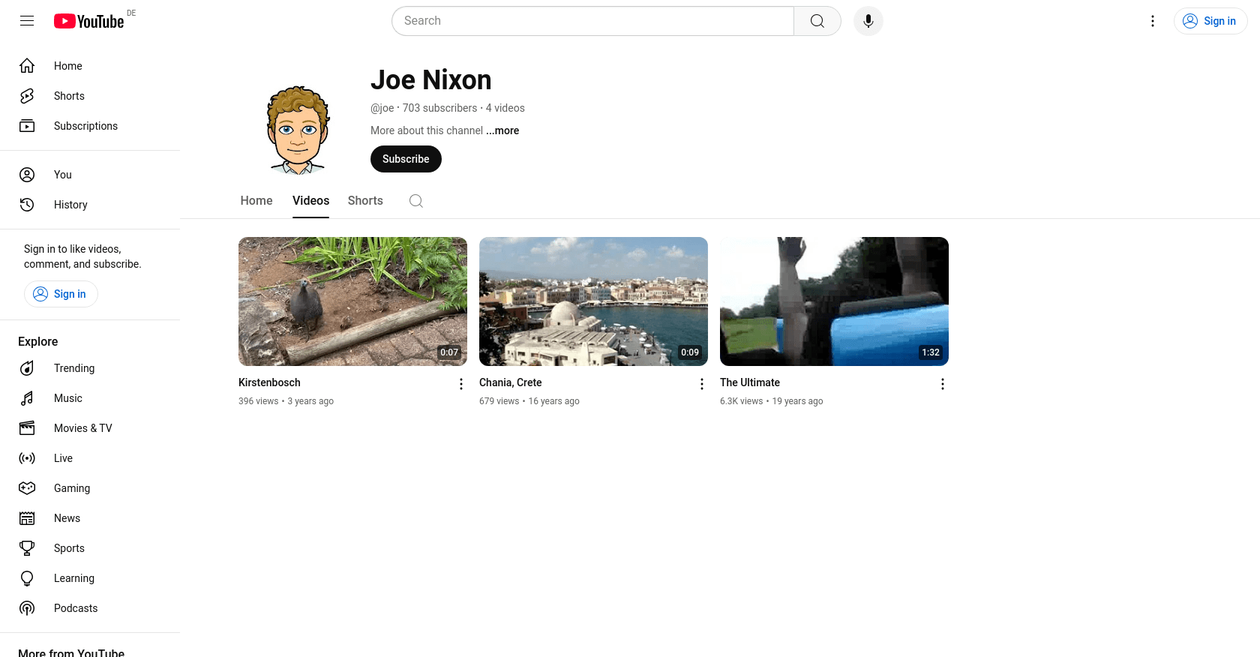1260x657 pixels.
Task: Search within channel magnifier icon
Action: click(416, 201)
